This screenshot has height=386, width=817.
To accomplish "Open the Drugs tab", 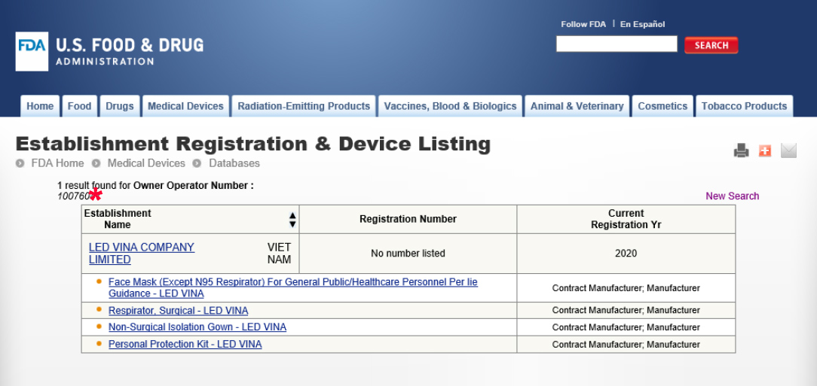I will [x=119, y=106].
